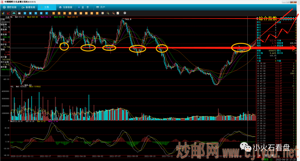The height and width of the screenshot is (161, 300).
Task: Choose the 15-minute interval orange icon
Action: (69, 13)
